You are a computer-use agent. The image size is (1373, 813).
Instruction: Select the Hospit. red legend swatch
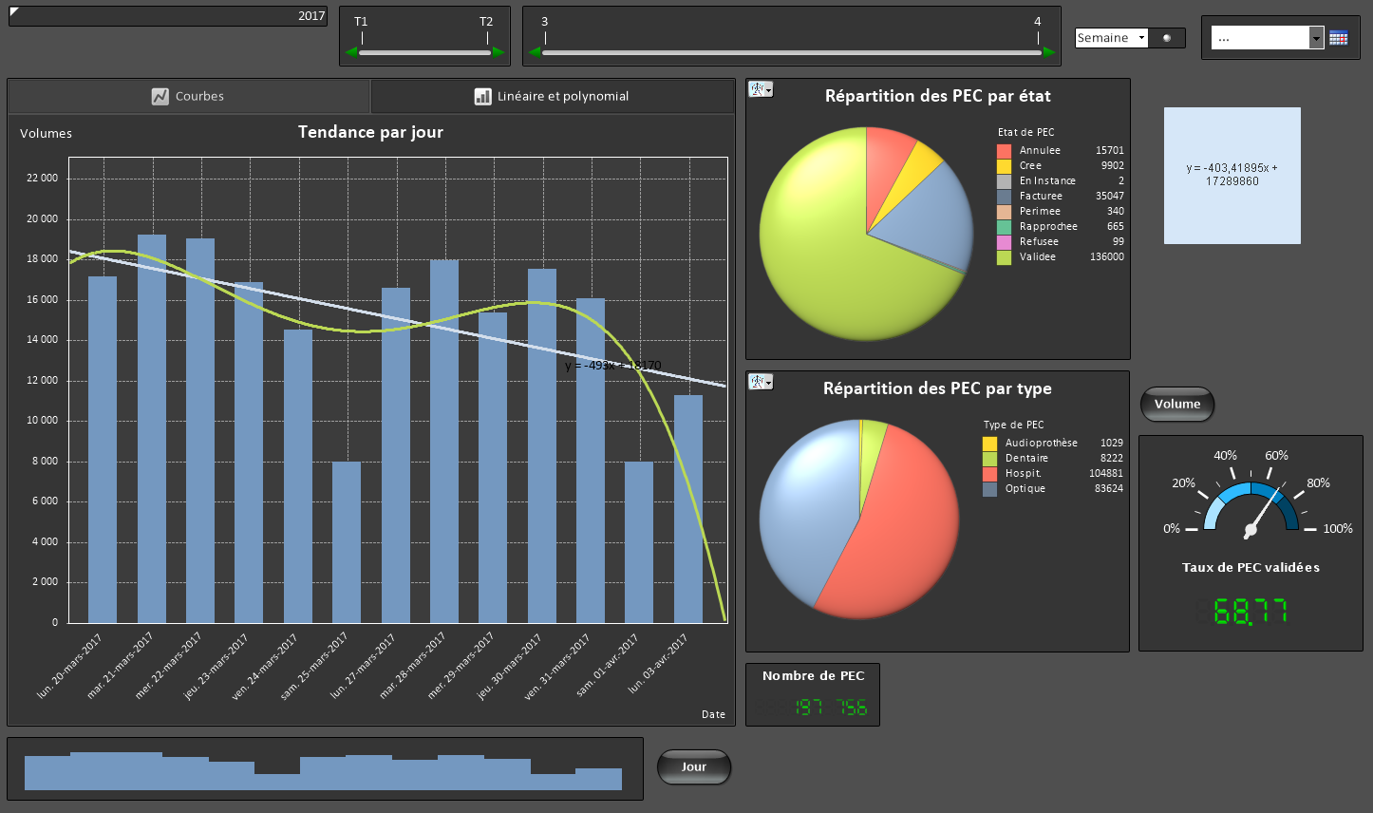point(989,474)
